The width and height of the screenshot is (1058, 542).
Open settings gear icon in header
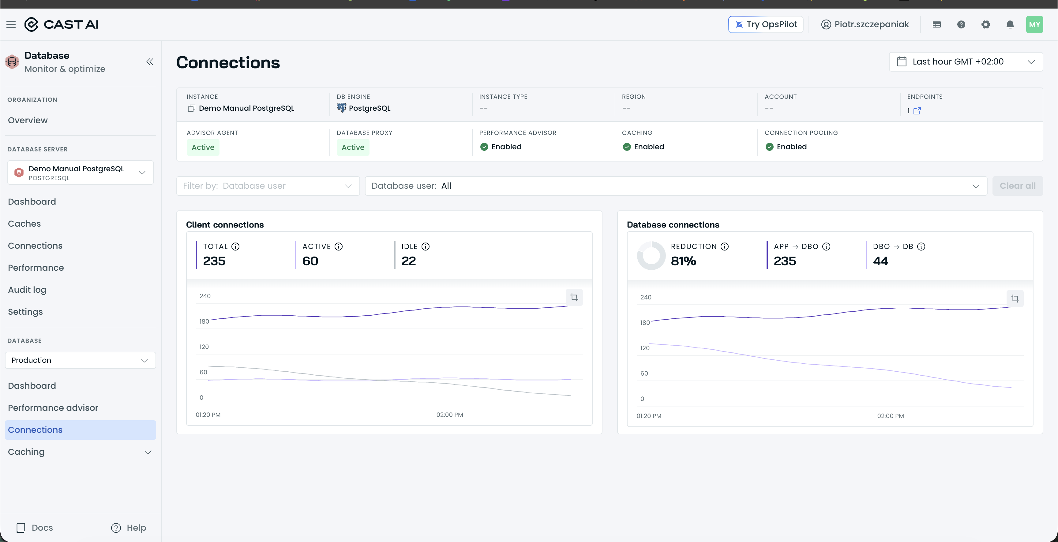pos(985,24)
